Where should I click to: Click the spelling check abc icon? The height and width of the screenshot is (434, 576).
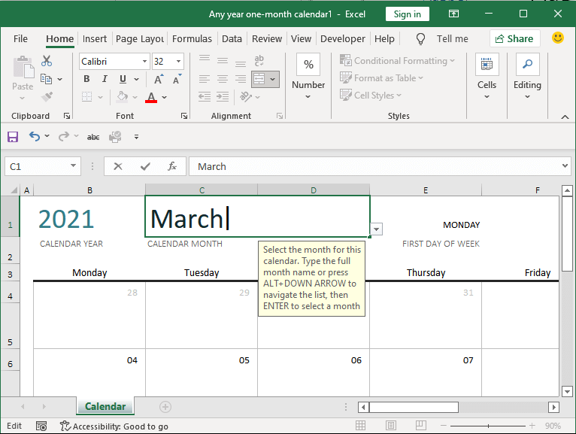93,137
